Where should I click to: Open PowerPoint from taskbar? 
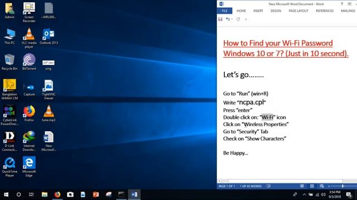96,194
